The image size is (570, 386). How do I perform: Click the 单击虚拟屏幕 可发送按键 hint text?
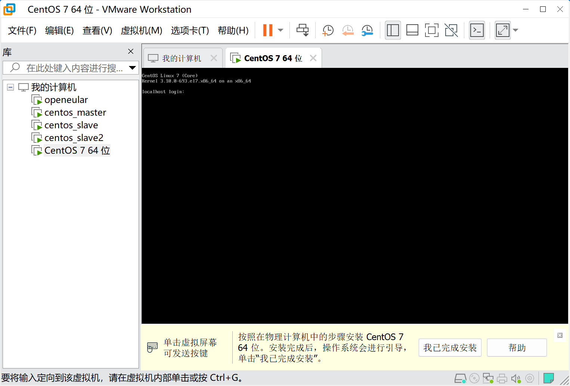coord(190,348)
